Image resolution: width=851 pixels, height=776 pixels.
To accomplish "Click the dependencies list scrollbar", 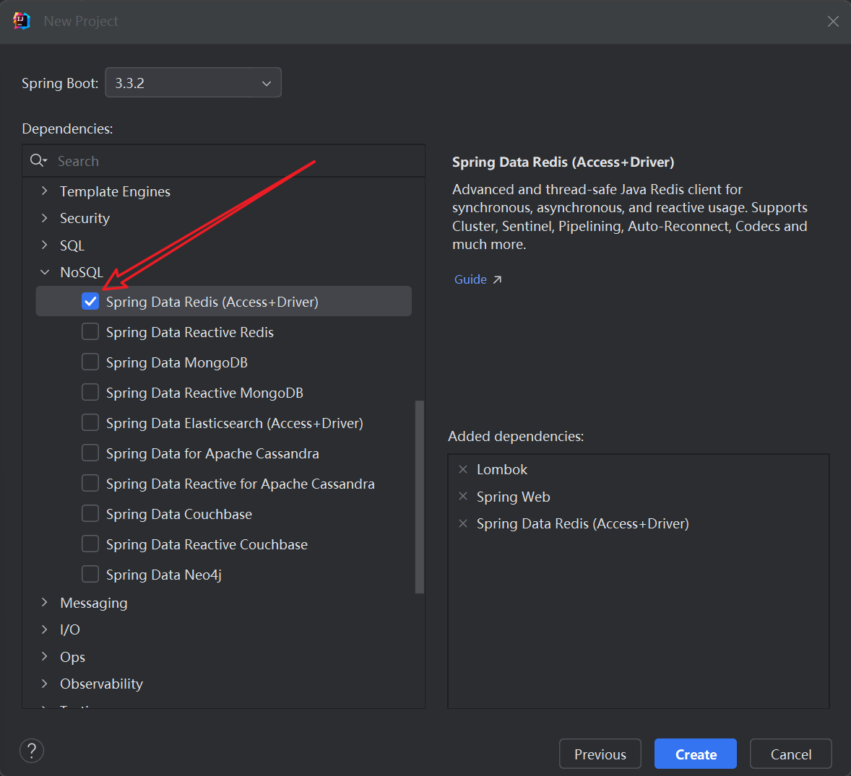I will (x=420, y=497).
